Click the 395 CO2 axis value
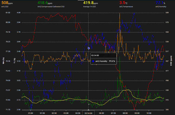Viewport: 175px width, 115px height. [x=167, y=110]
